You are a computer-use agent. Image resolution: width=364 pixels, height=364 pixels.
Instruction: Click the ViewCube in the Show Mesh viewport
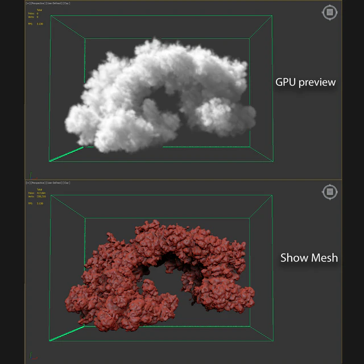pos(330,192)
